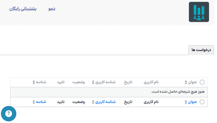
Task: Click sort arrows beside footer عنوان
Action: click(x=186, y=102)
